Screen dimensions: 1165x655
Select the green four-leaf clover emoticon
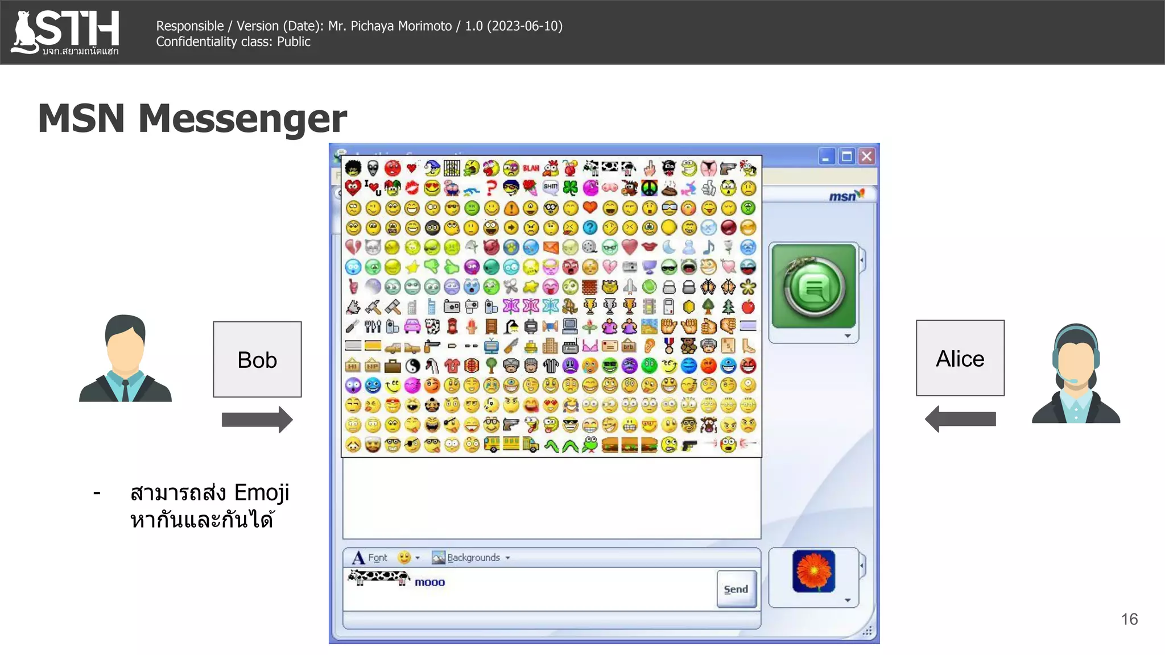click(570, 188)
